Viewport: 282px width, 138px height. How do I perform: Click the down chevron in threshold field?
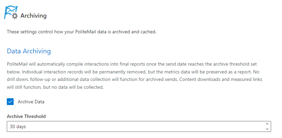tap(267, 129)
